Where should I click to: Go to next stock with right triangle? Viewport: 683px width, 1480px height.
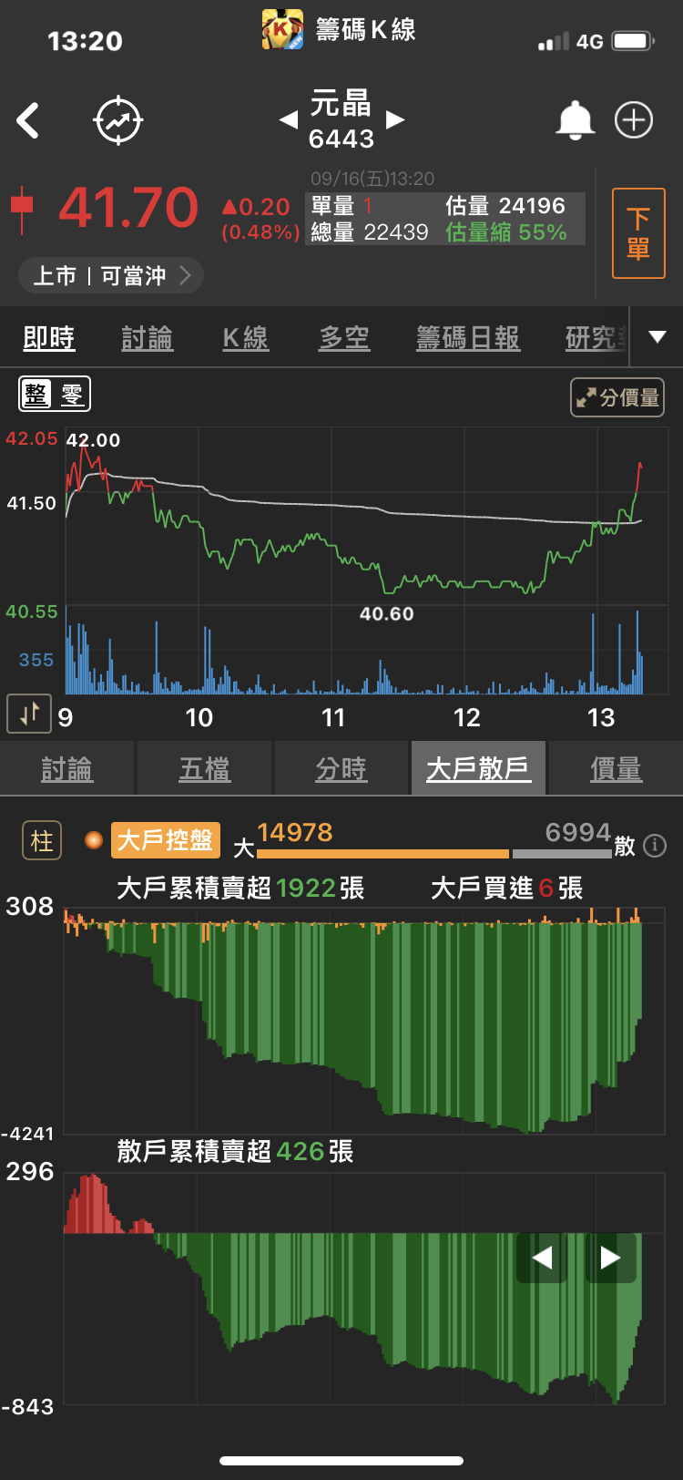click(x=395, y=120)
